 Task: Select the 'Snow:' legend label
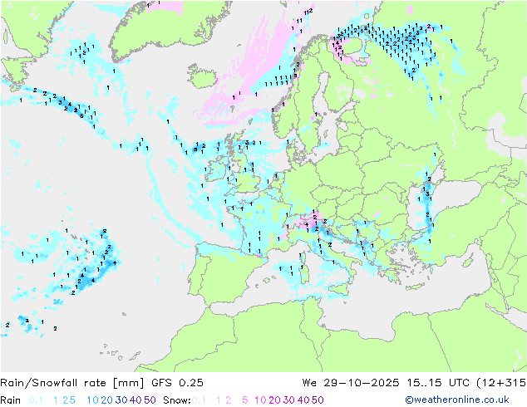pos(177,400)
